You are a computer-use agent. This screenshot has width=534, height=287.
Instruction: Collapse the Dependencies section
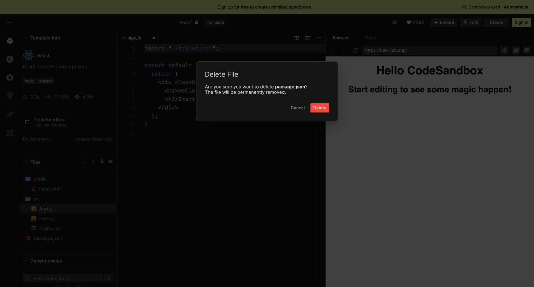(26, 261)
